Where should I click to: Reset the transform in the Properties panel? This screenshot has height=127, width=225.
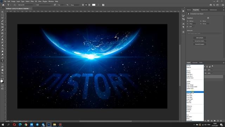[208, 18]
